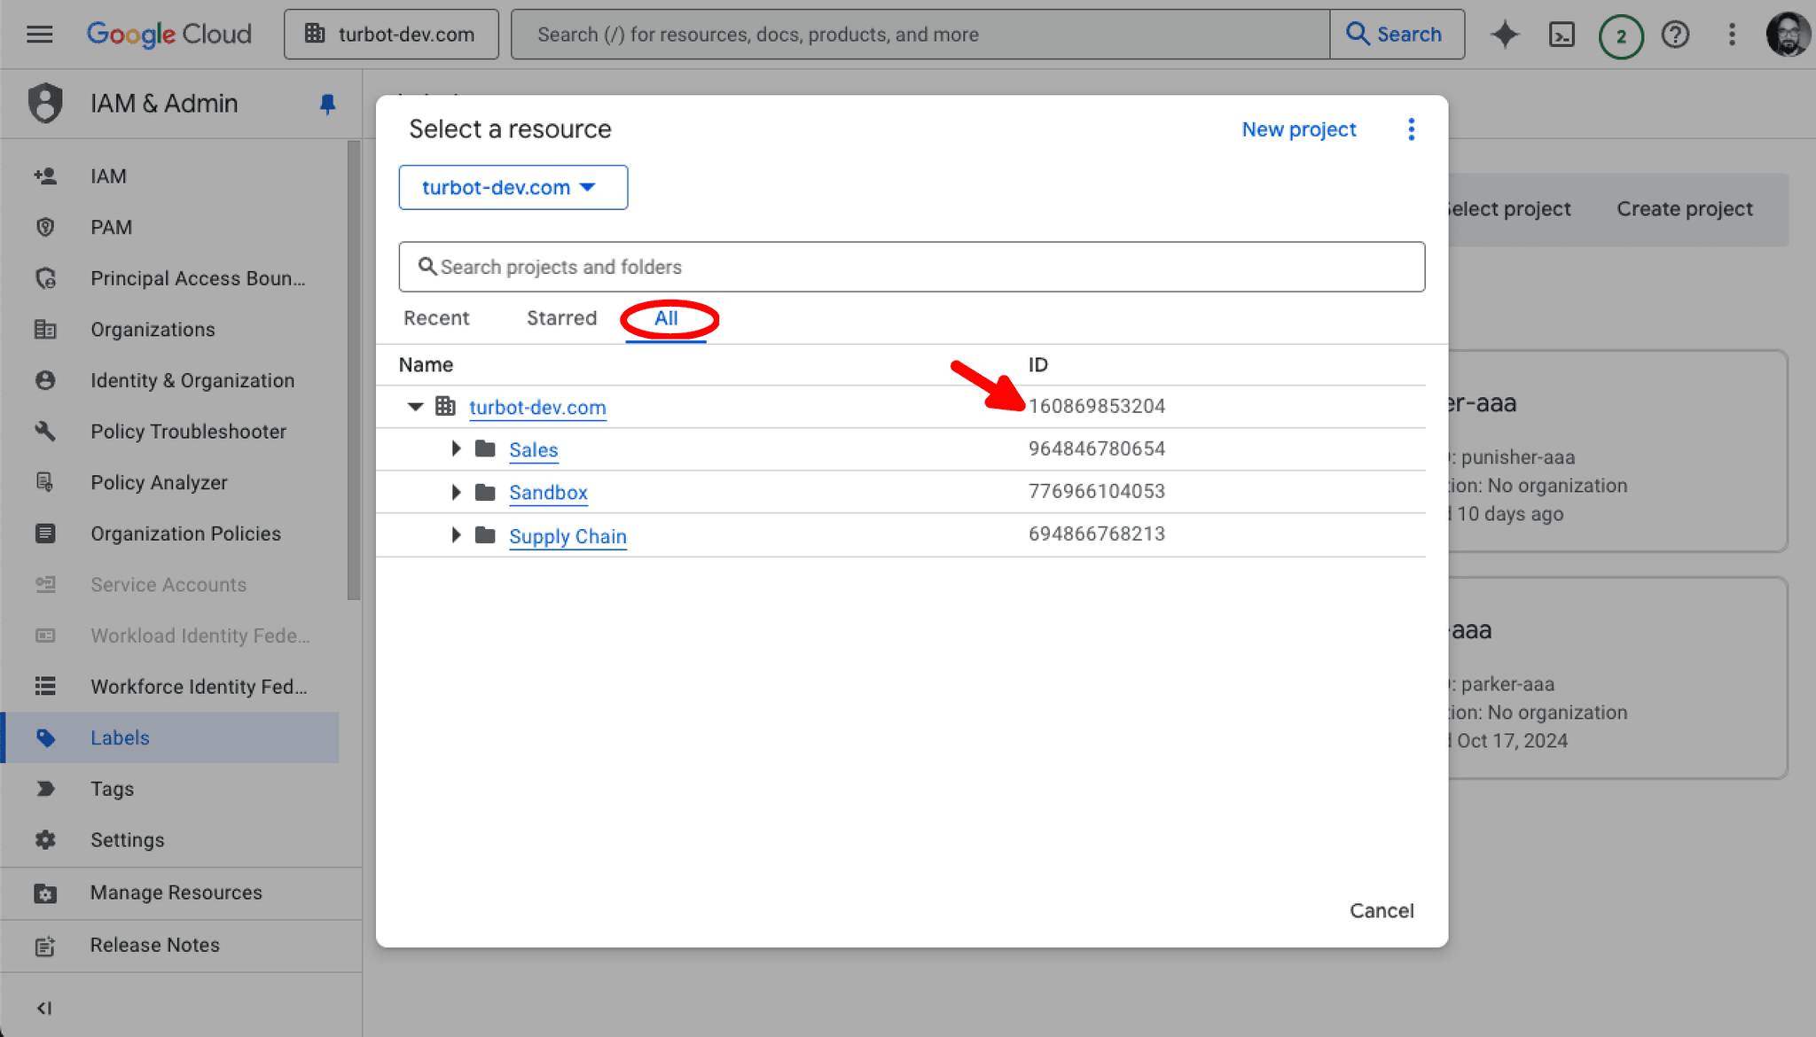Click the Organization Policies list icon
This screenshot has height=1037, width=1816.
(45, 534)
